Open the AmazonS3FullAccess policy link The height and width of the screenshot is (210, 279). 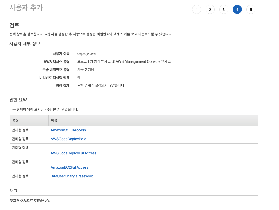coord(68,130)
